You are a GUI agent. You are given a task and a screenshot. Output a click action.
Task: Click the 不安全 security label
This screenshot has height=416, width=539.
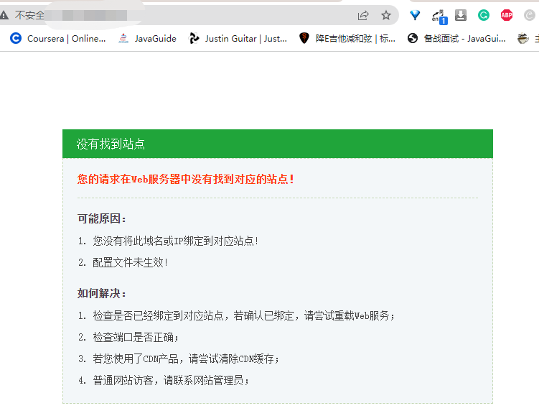pyautogui.click(x=29, y=15)
